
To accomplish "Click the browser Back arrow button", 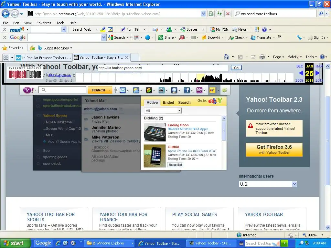I will coord(6,14).
